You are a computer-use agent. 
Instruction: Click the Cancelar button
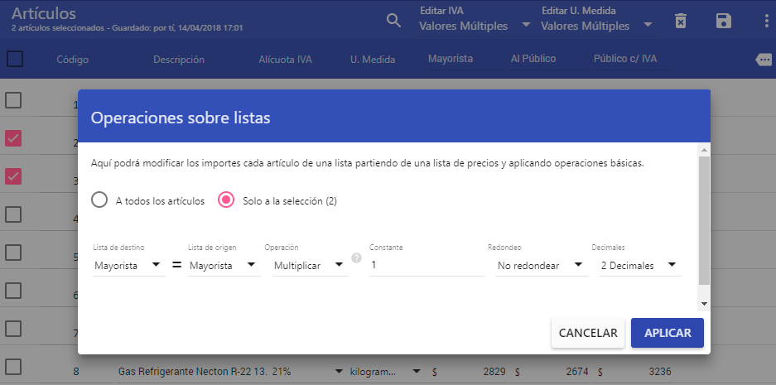(588, 333)
